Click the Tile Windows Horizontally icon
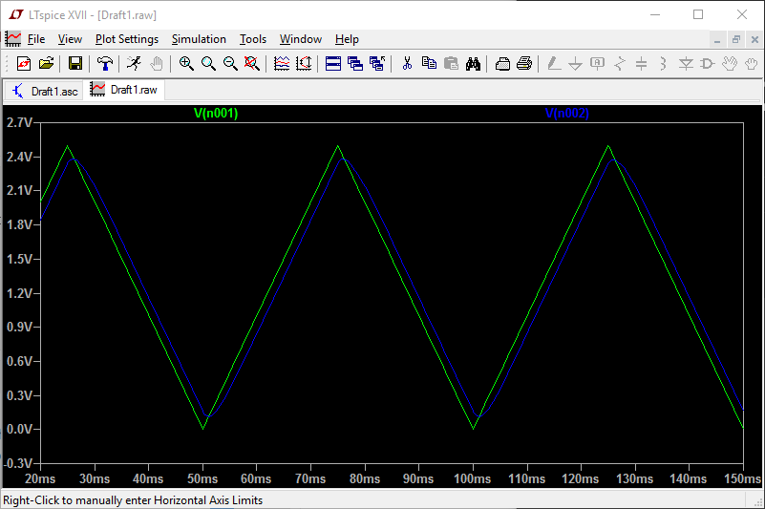Image resolution: width=765 pixels, height=509 pixels. tap(333, 64)
